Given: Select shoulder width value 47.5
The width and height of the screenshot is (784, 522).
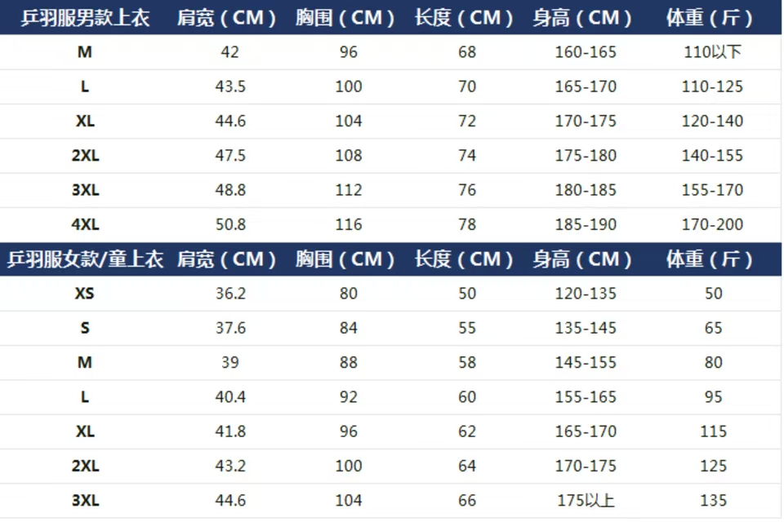Looking at the screenshot, I should 230,156.
